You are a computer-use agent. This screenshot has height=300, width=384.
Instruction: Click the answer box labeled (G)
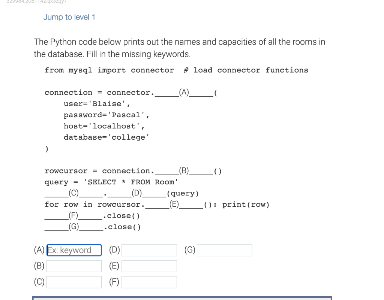pos(224,250)
